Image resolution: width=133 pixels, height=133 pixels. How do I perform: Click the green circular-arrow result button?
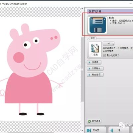coord(94,121)
